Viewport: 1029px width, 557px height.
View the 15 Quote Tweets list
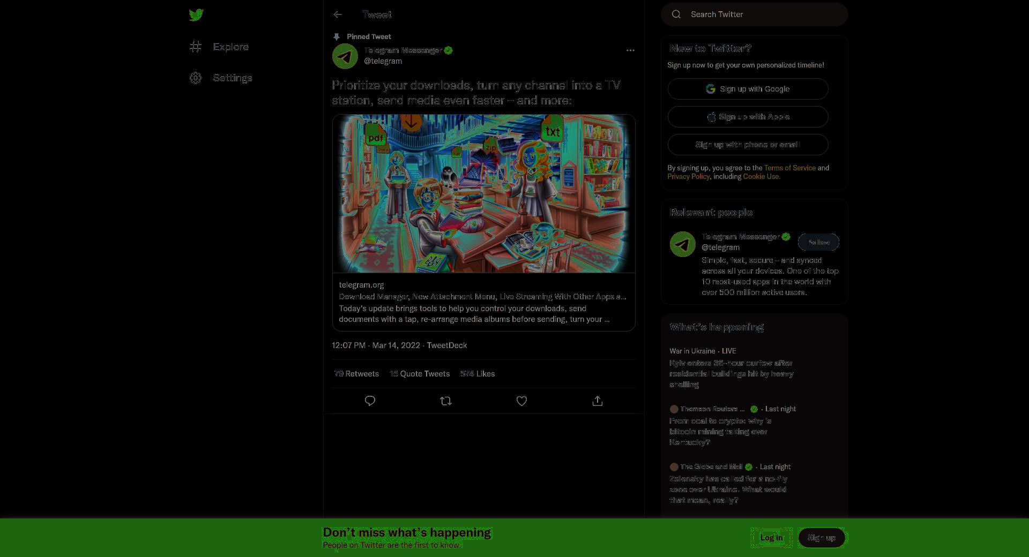(420, 374)
